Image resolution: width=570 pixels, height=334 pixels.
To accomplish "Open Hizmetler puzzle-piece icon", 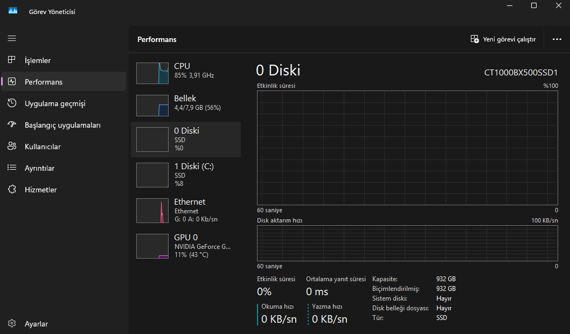I will [12, 190].
